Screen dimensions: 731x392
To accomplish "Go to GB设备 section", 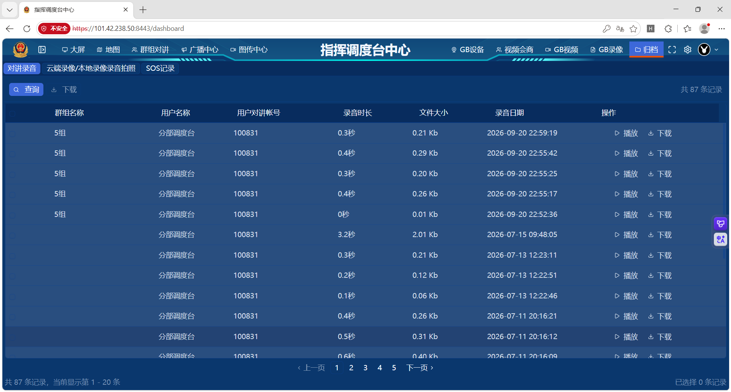I will click(x=468, y=49).
